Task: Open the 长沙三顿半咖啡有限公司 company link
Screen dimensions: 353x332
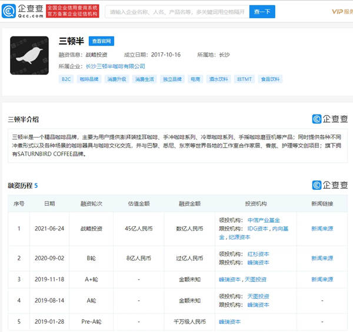Action: [x=115, y=66]
